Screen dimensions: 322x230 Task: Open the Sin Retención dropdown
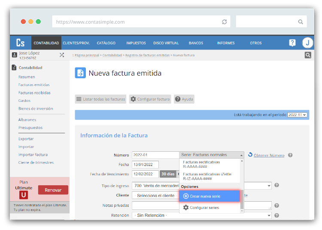point(202,215)
